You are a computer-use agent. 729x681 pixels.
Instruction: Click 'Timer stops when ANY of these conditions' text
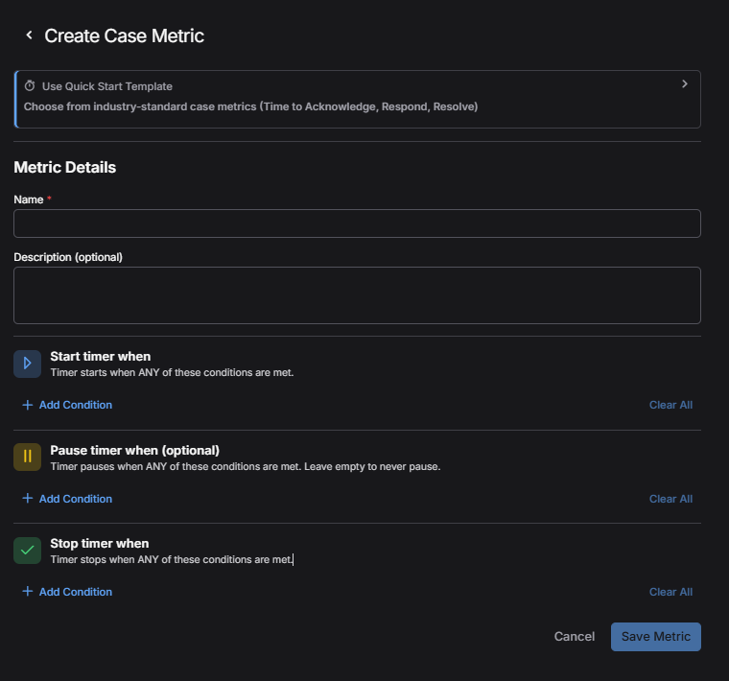point(172,560)
